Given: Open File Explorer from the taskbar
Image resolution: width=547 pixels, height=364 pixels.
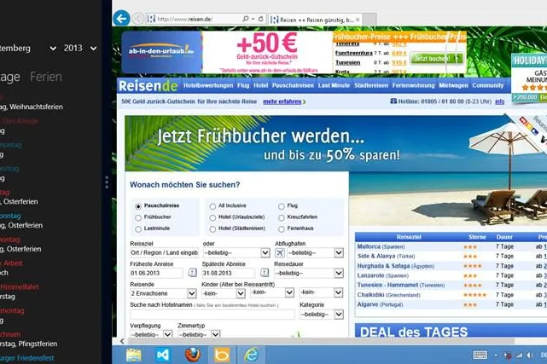Looking at the screenshot, I should [134, 355].
